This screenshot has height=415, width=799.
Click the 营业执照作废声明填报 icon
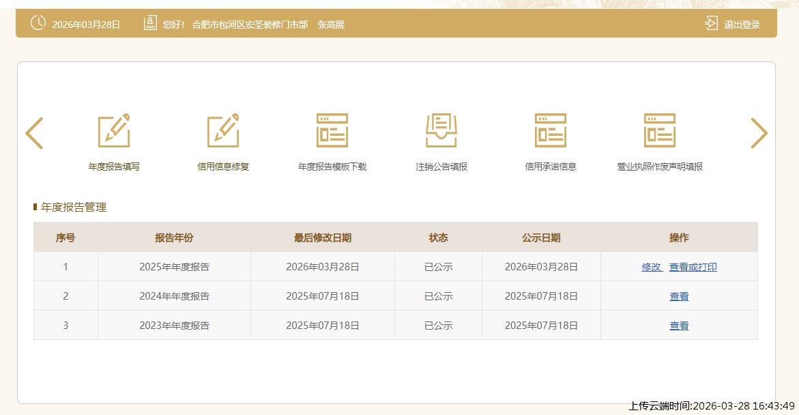pos(660,131)
